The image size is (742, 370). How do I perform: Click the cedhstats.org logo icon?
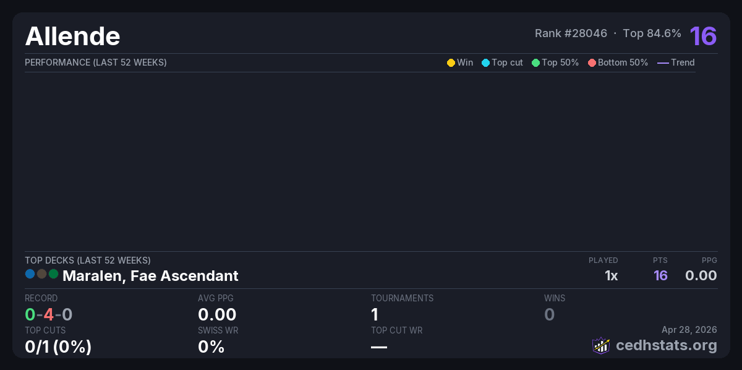click(601, 345)
